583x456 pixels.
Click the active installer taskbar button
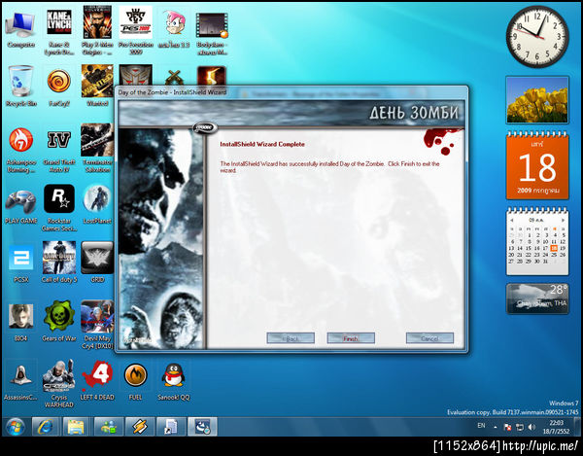(x=202, y=427)
